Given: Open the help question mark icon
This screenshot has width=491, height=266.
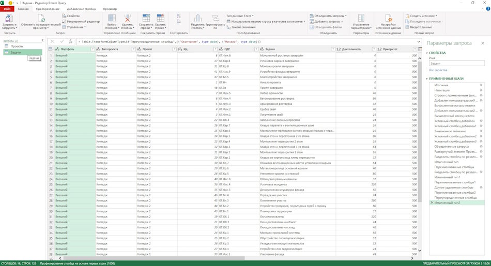Looking at the screenshot, I should (x=488, y=9).
